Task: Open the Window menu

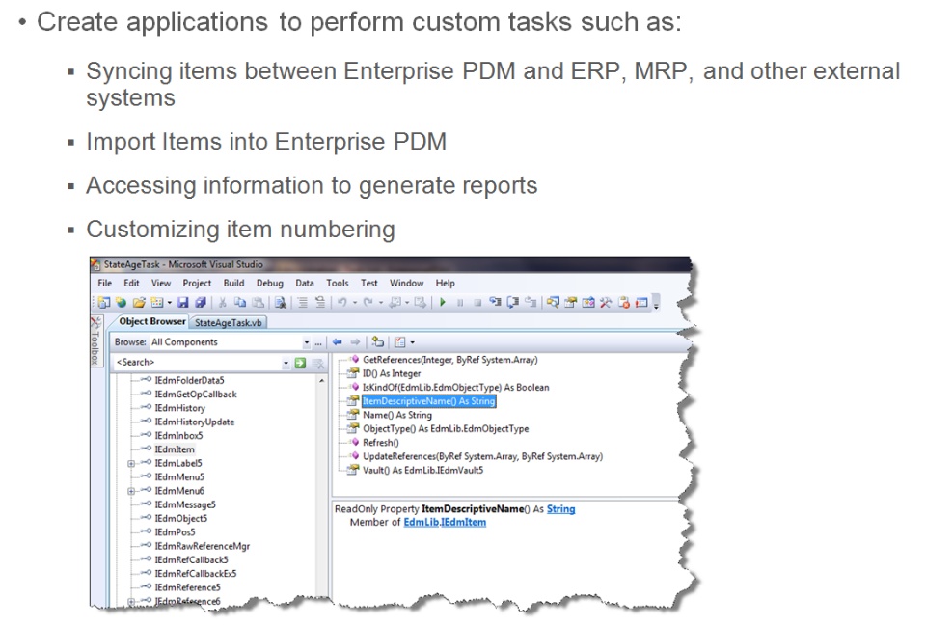Action: point(406,283)
